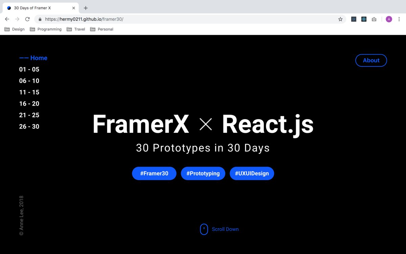The image size is (406, 254).
Task: Click the '© Anne Lee, 2018' vertical text
Action: pos(21,215)
